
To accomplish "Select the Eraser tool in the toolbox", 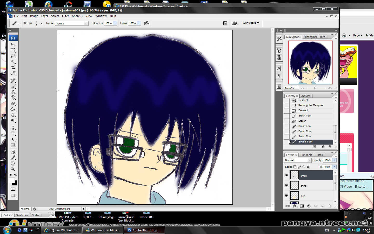I will 13,103.
